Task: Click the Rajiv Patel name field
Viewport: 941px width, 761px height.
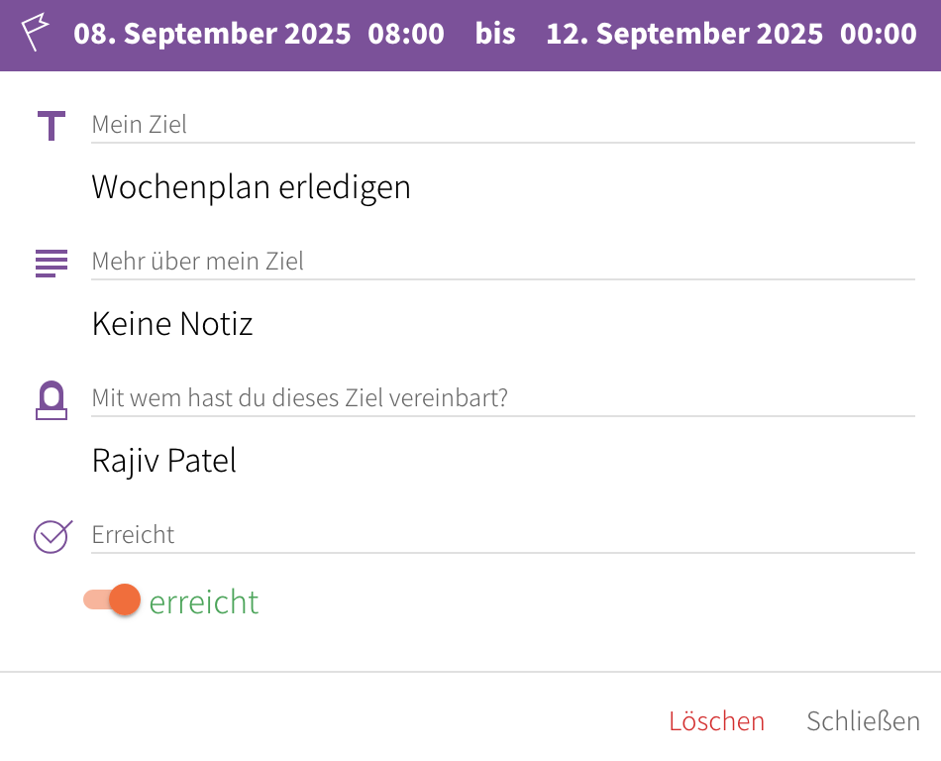Action: point(164,461)
